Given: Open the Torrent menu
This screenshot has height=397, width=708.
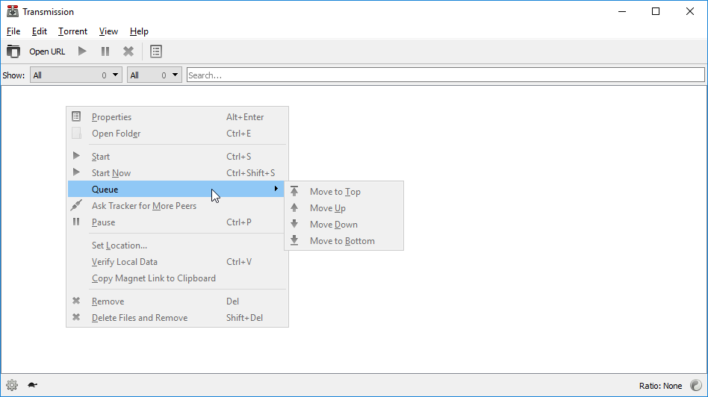Looking at the screenshot, I should 72,31.
